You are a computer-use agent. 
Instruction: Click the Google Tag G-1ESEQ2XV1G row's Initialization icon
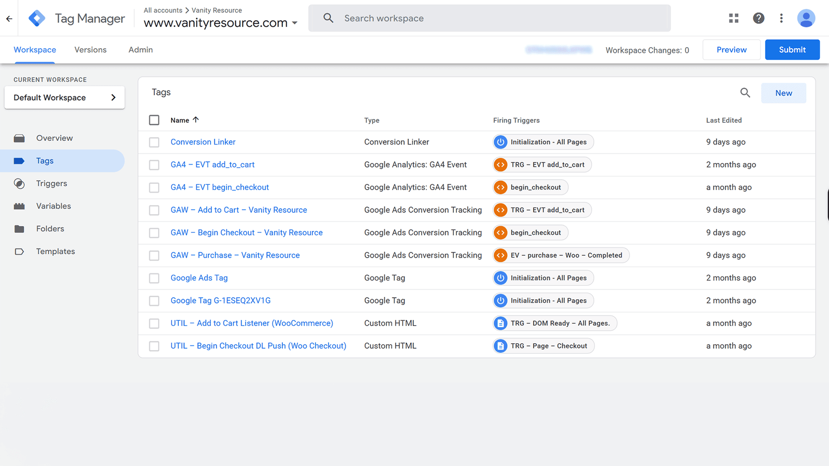point(501,301)
